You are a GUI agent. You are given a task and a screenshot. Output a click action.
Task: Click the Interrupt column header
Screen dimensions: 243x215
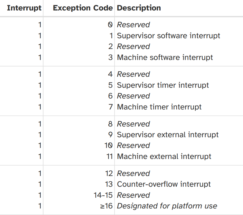(24, 8)
